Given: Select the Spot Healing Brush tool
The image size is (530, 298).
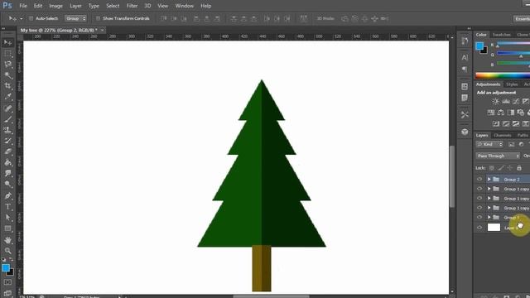Looking at the screenshot, I should tap(7, 108).
